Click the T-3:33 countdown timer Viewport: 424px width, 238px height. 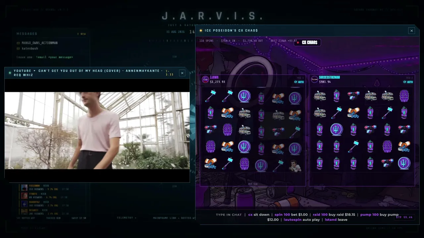169,73
